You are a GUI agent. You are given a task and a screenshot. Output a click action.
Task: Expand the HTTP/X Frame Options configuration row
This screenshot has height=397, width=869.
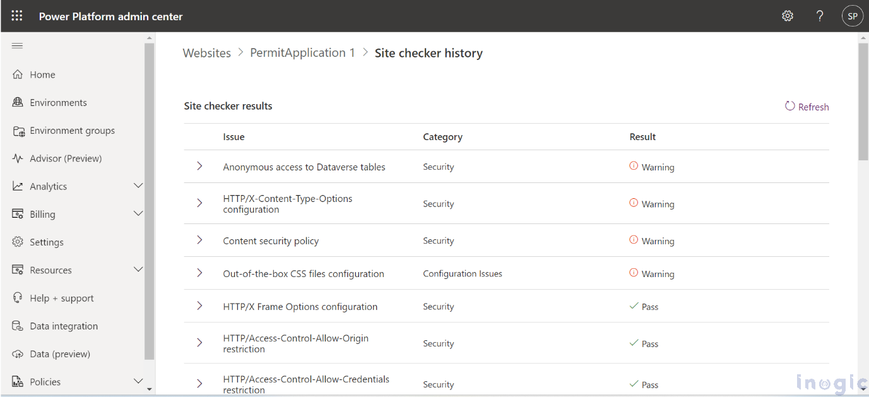point(199,306)
